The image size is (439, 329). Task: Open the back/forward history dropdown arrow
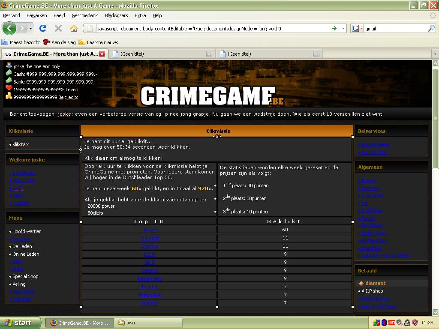pyautogui.click(x=30, y=28)
